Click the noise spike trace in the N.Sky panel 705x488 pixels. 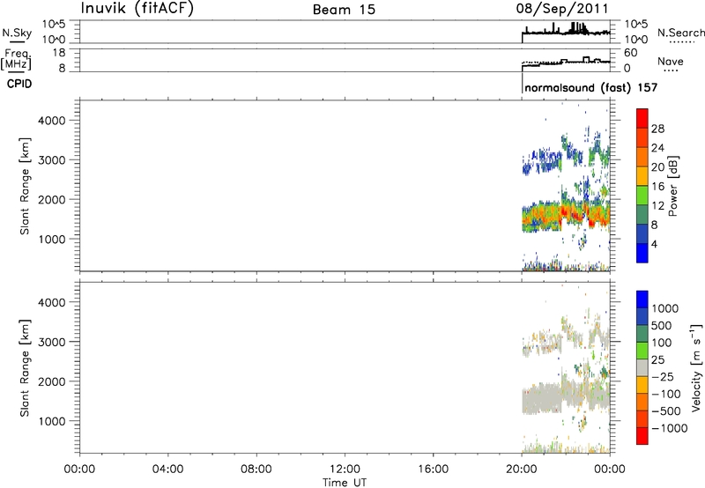[x=566, y=31]
